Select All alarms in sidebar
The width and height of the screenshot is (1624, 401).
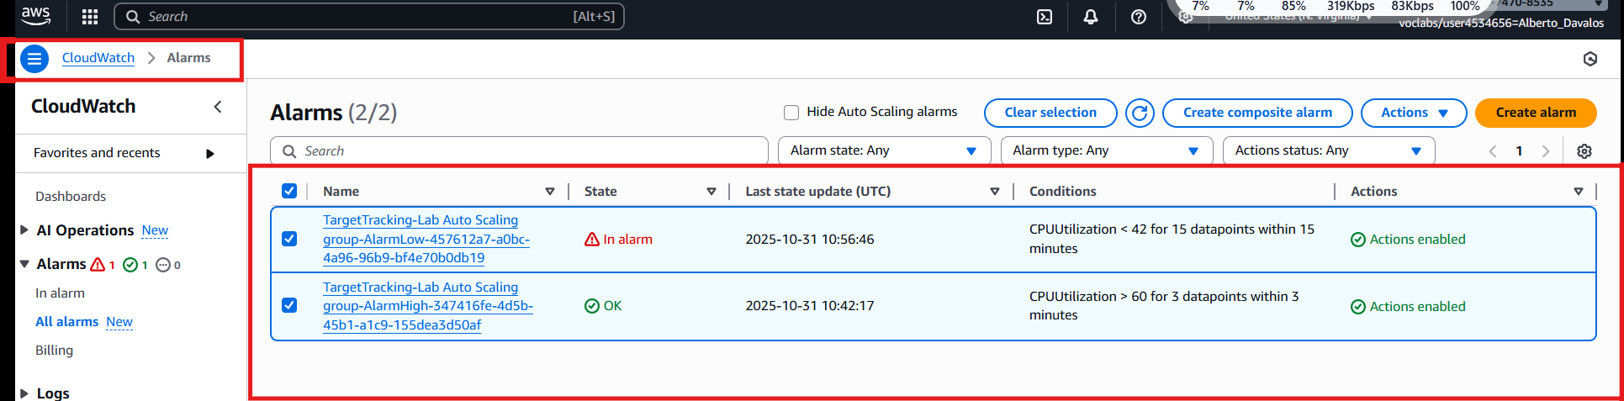point(67,322)
